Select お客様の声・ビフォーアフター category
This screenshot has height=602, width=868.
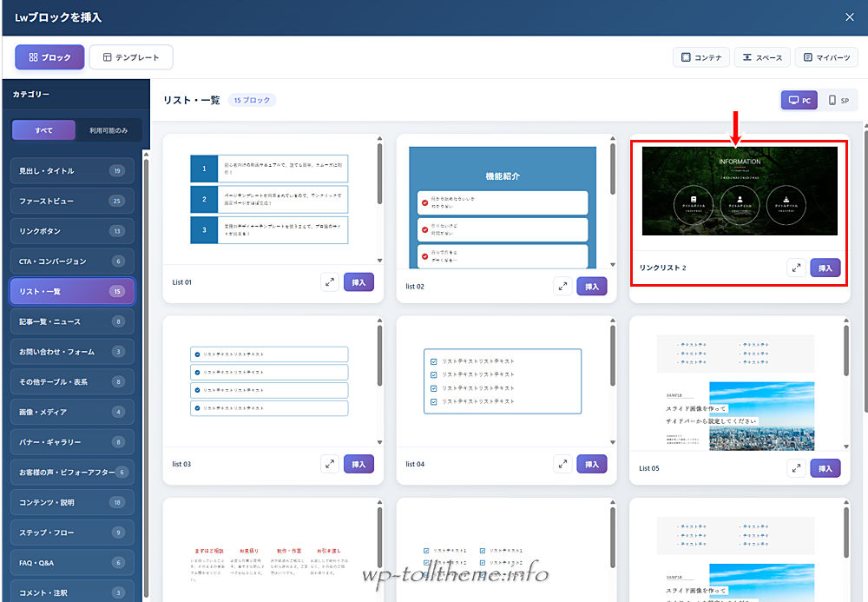pyautogui.click(x=72, y=473)
